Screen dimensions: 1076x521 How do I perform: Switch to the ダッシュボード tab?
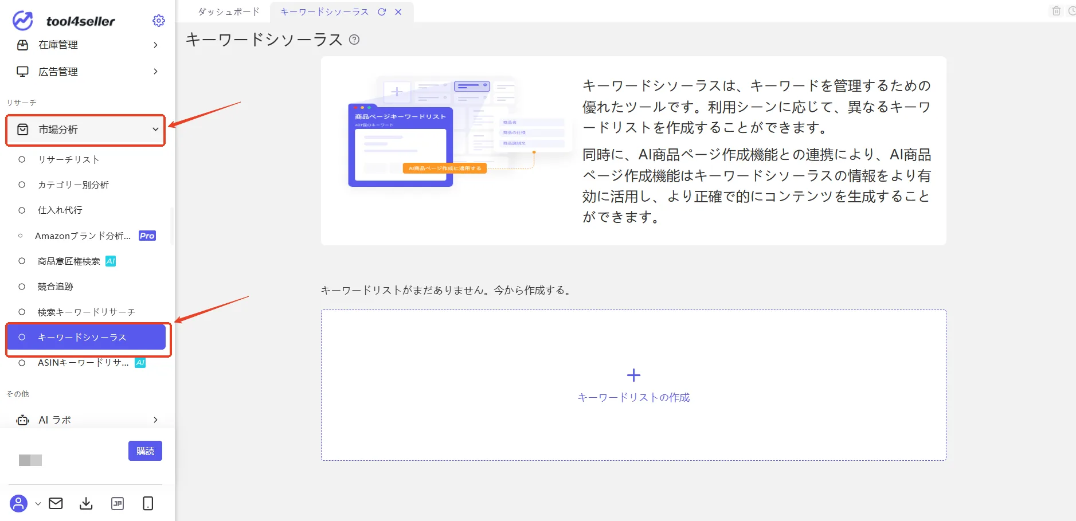pyautogui.click(x=229, y=11)
